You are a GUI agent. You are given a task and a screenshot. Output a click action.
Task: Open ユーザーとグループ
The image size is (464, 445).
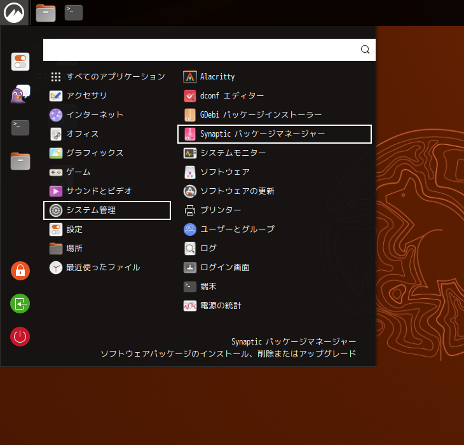pos(275,229)
